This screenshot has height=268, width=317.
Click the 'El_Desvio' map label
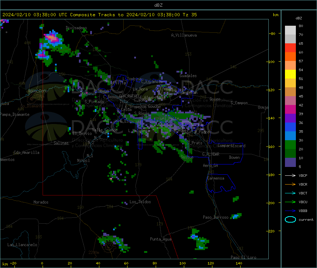pos(82,133)
